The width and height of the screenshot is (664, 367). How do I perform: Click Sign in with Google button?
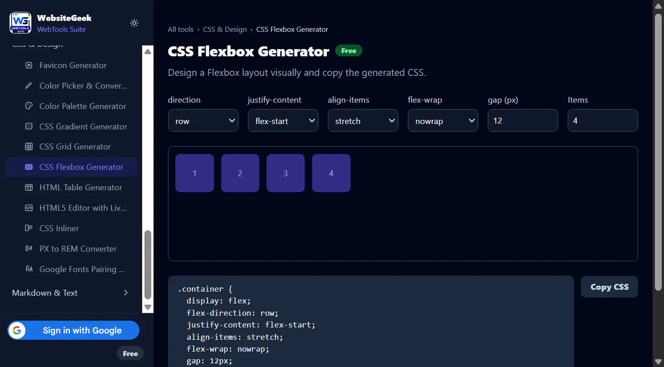tap(73, 330)
